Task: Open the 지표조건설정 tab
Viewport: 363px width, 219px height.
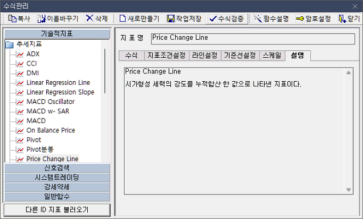Action: click(167, 55)
